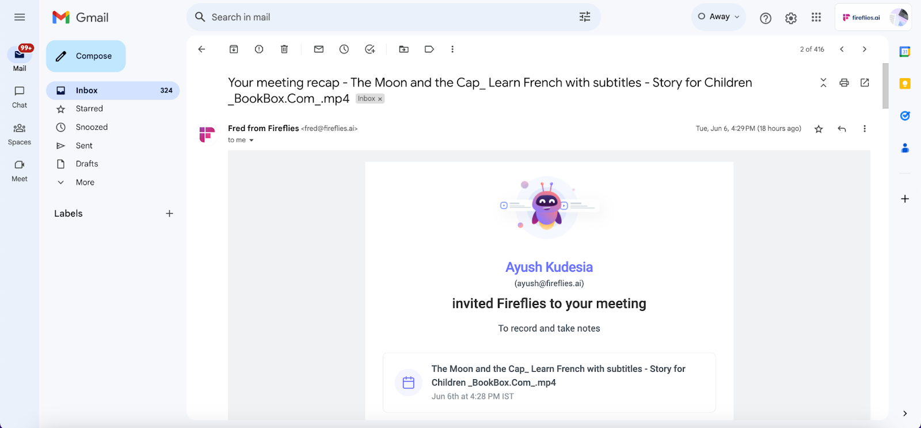Image resolution: width=921 pixels, height=428 pixels.
Task: Remove the Inbox label from email
Action: click(380, 99)
